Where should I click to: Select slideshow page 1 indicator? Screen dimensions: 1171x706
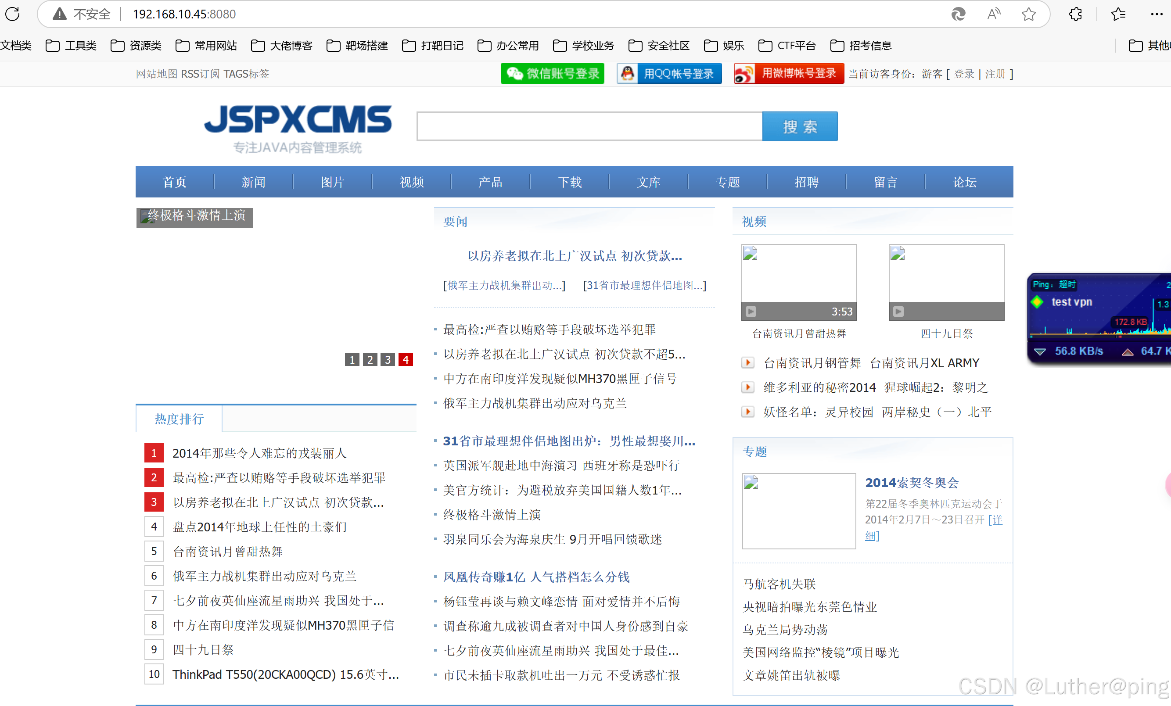tap(352, 360)
